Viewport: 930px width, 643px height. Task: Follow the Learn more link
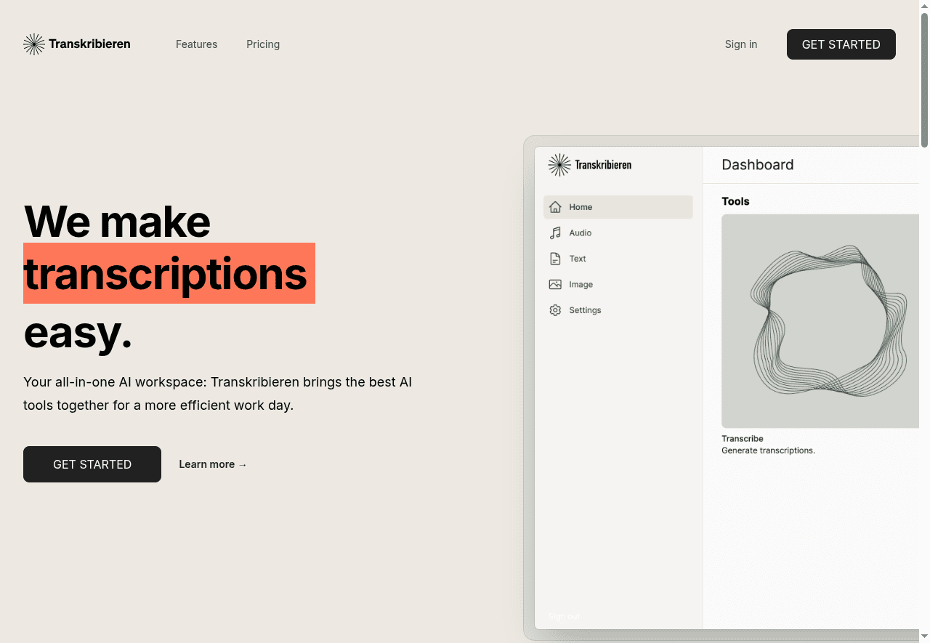click(x=213, y=464)
